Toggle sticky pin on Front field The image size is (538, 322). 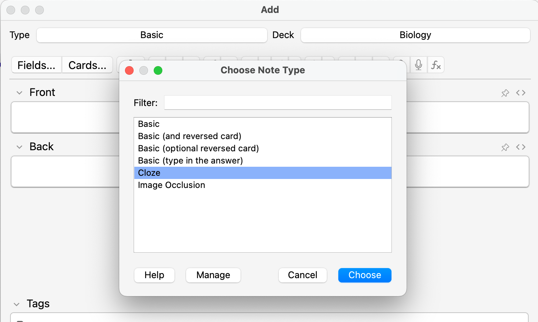[505, 93]
